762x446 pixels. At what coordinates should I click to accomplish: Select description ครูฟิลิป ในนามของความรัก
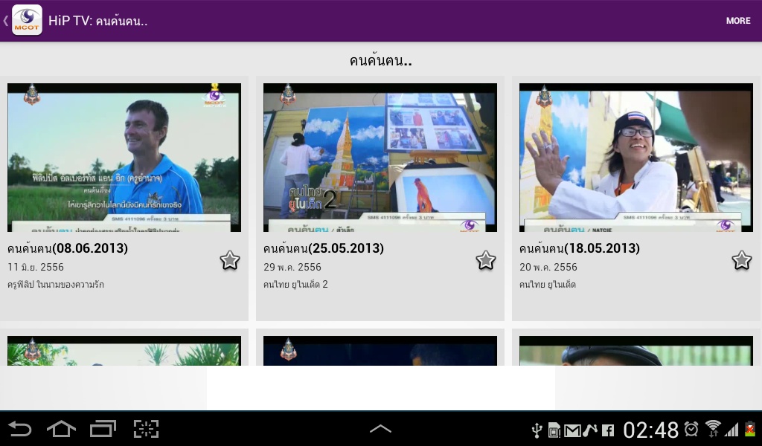pos(55,285)
